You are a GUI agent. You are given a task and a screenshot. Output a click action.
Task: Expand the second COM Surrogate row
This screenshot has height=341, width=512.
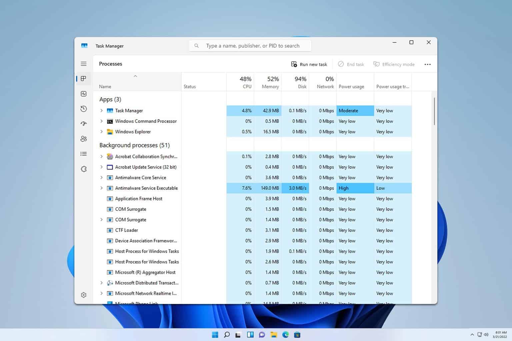101,220
